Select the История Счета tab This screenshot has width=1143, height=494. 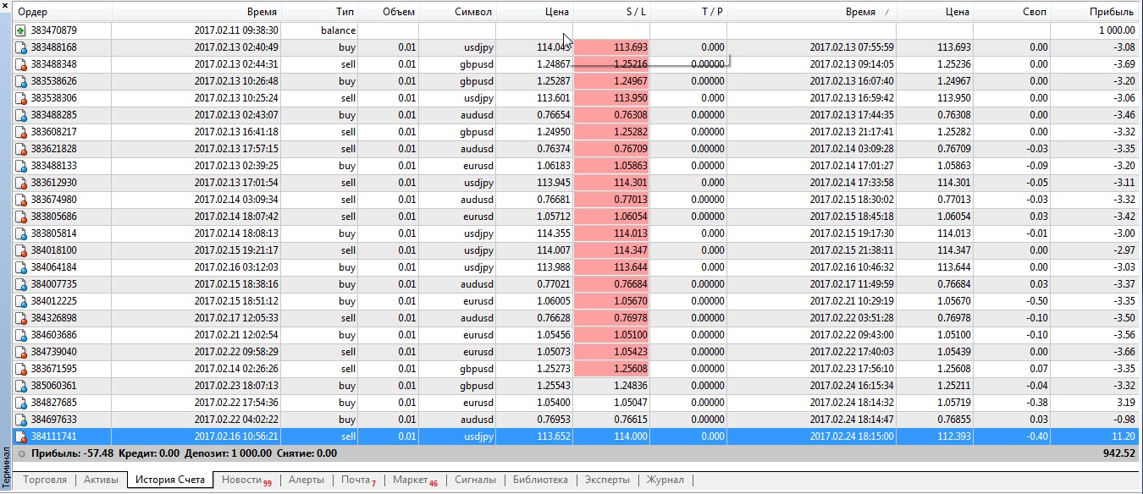[170, 480]
